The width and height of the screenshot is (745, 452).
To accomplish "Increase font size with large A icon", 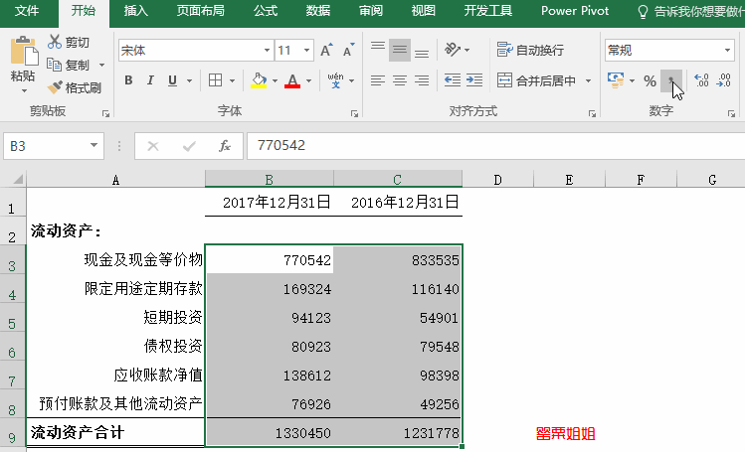I will [326, 51].
